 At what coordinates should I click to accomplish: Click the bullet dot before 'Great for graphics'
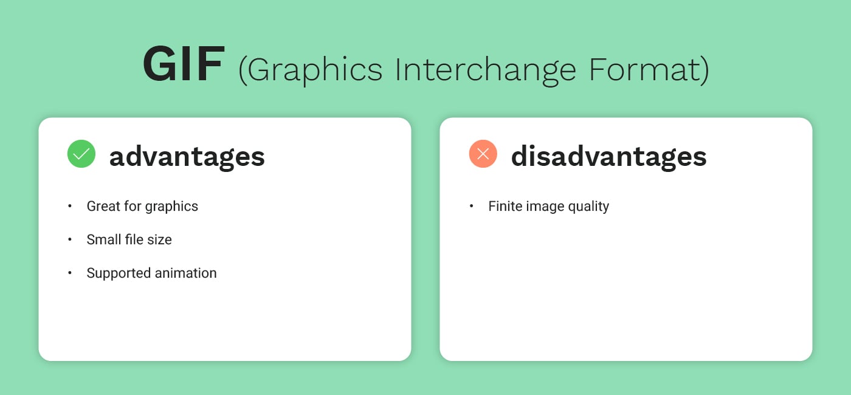coord(70,206)
